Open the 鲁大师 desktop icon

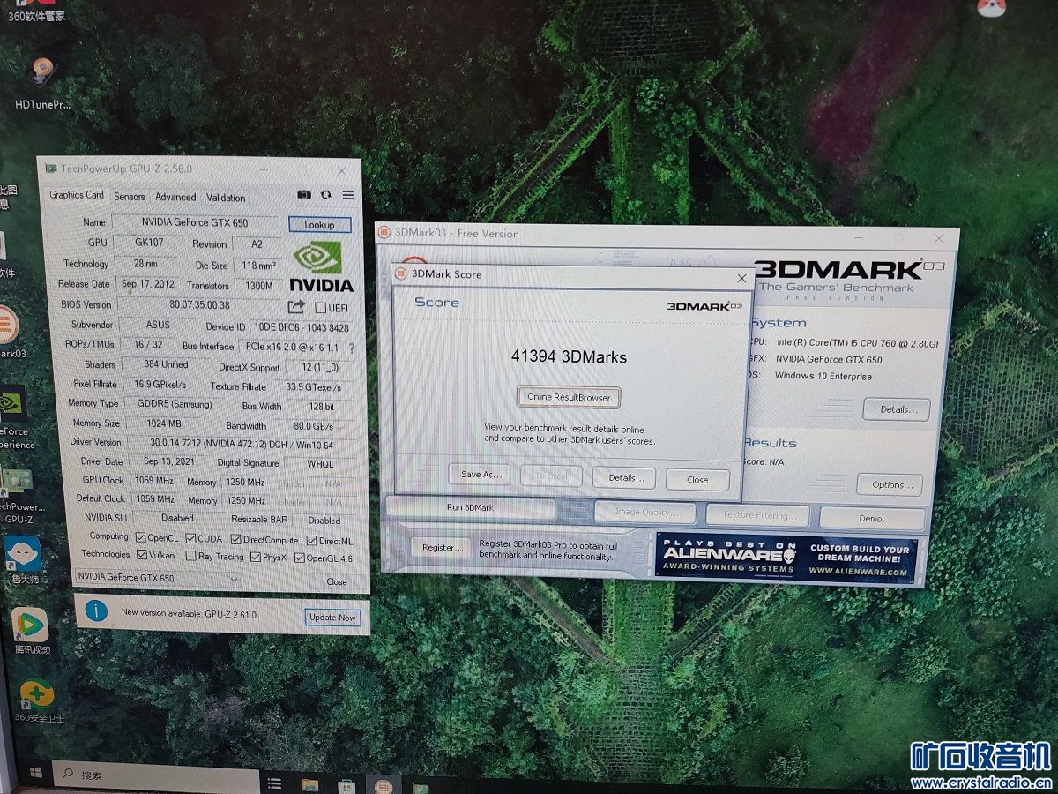point(23,560)
